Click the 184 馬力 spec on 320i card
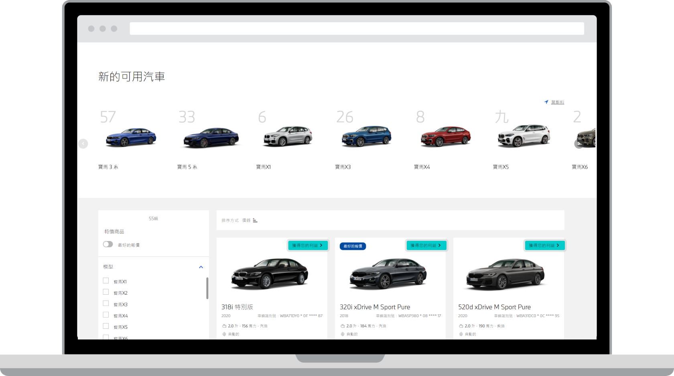Screen dimensions: 674x376 click(x=367, y=326)
